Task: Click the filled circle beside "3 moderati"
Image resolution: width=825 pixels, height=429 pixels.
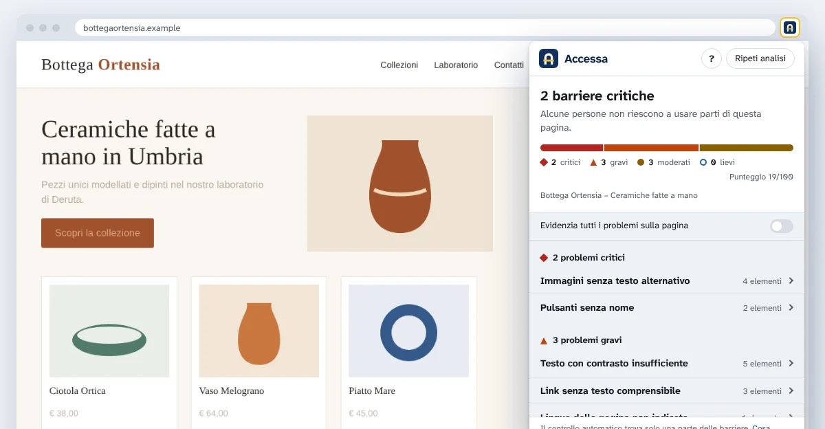Action: tap(641, 162)
